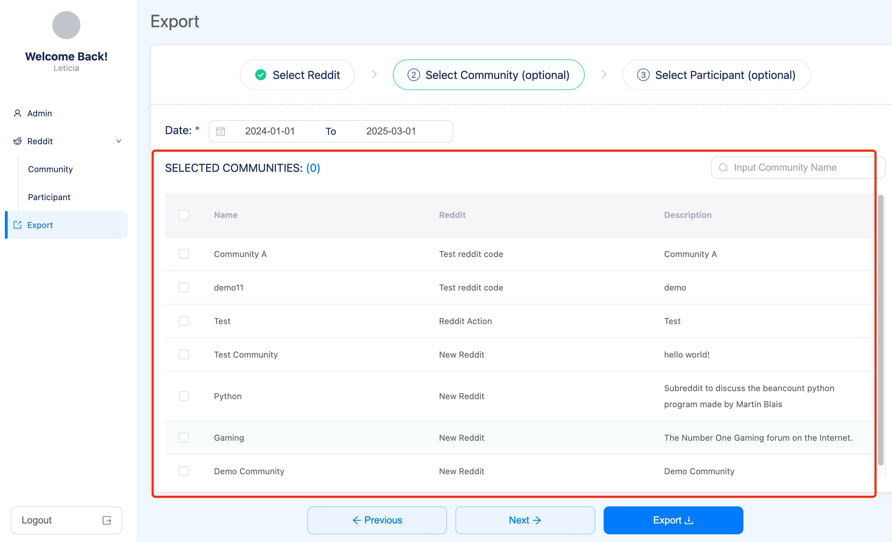Collapse the Reddit menu chevron
This screenshot has height=542, width=892.
[x=119, y=141]
